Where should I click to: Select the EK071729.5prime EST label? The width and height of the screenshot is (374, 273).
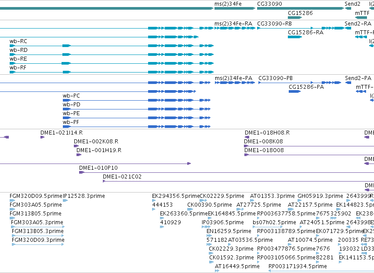pyautogui.click(x=340, y=232)
